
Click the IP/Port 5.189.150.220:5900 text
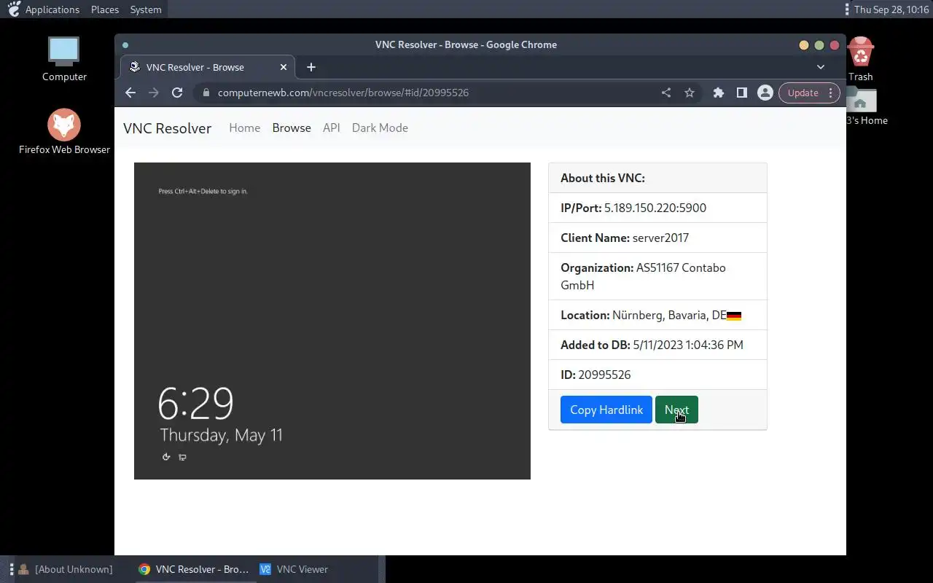coord(633,208)
